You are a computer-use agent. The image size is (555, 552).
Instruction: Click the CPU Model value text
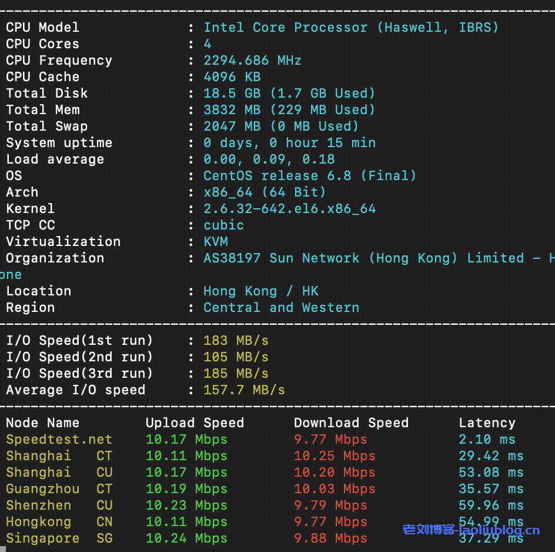351,28
